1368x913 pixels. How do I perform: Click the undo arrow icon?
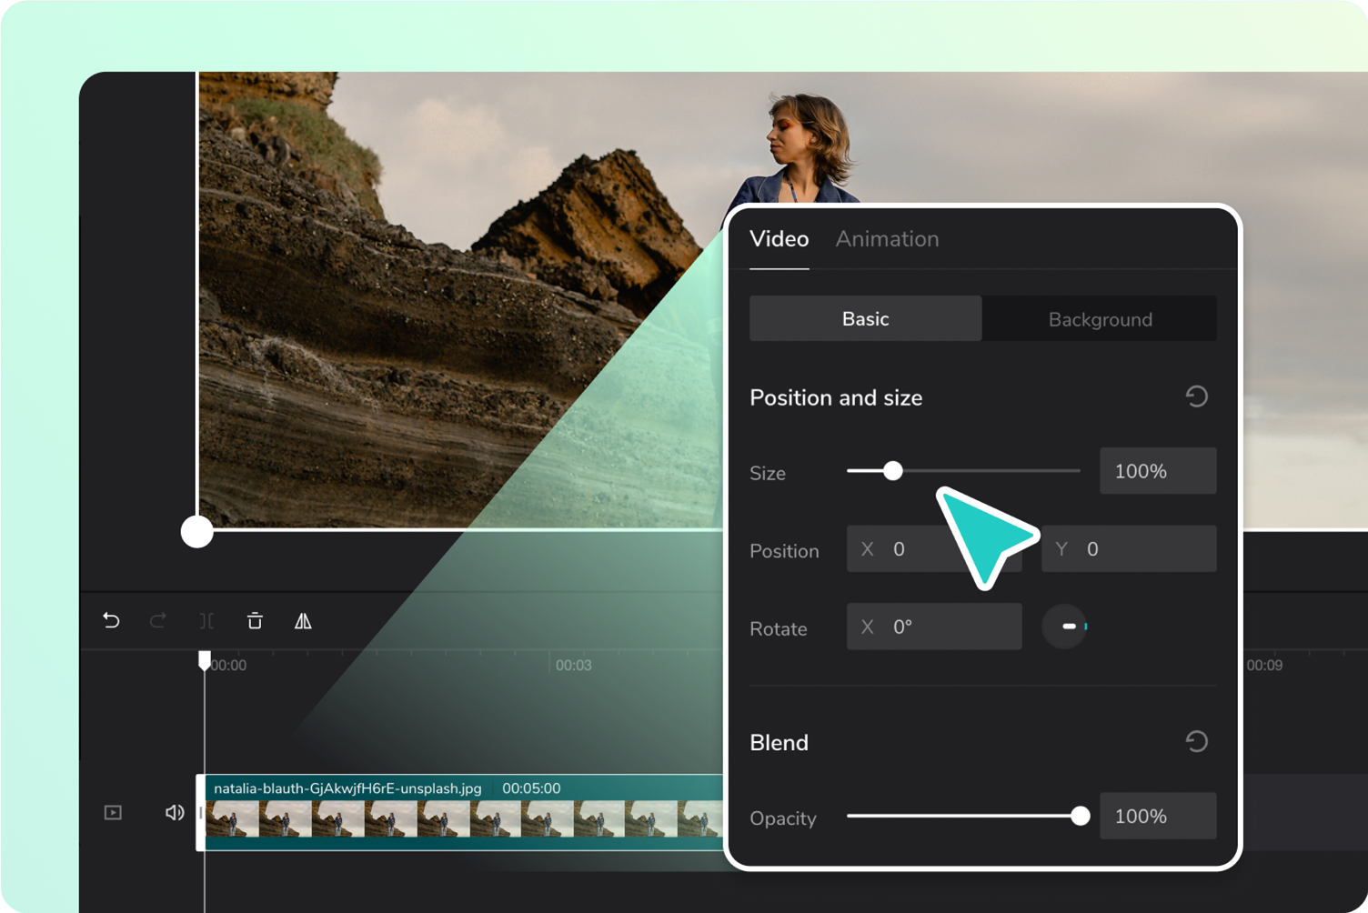pos(111,621)
